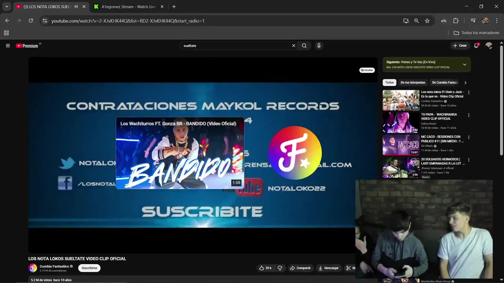Close the A1egomez Stream tab
Screen dimensions: 504x283
(162, 7)
